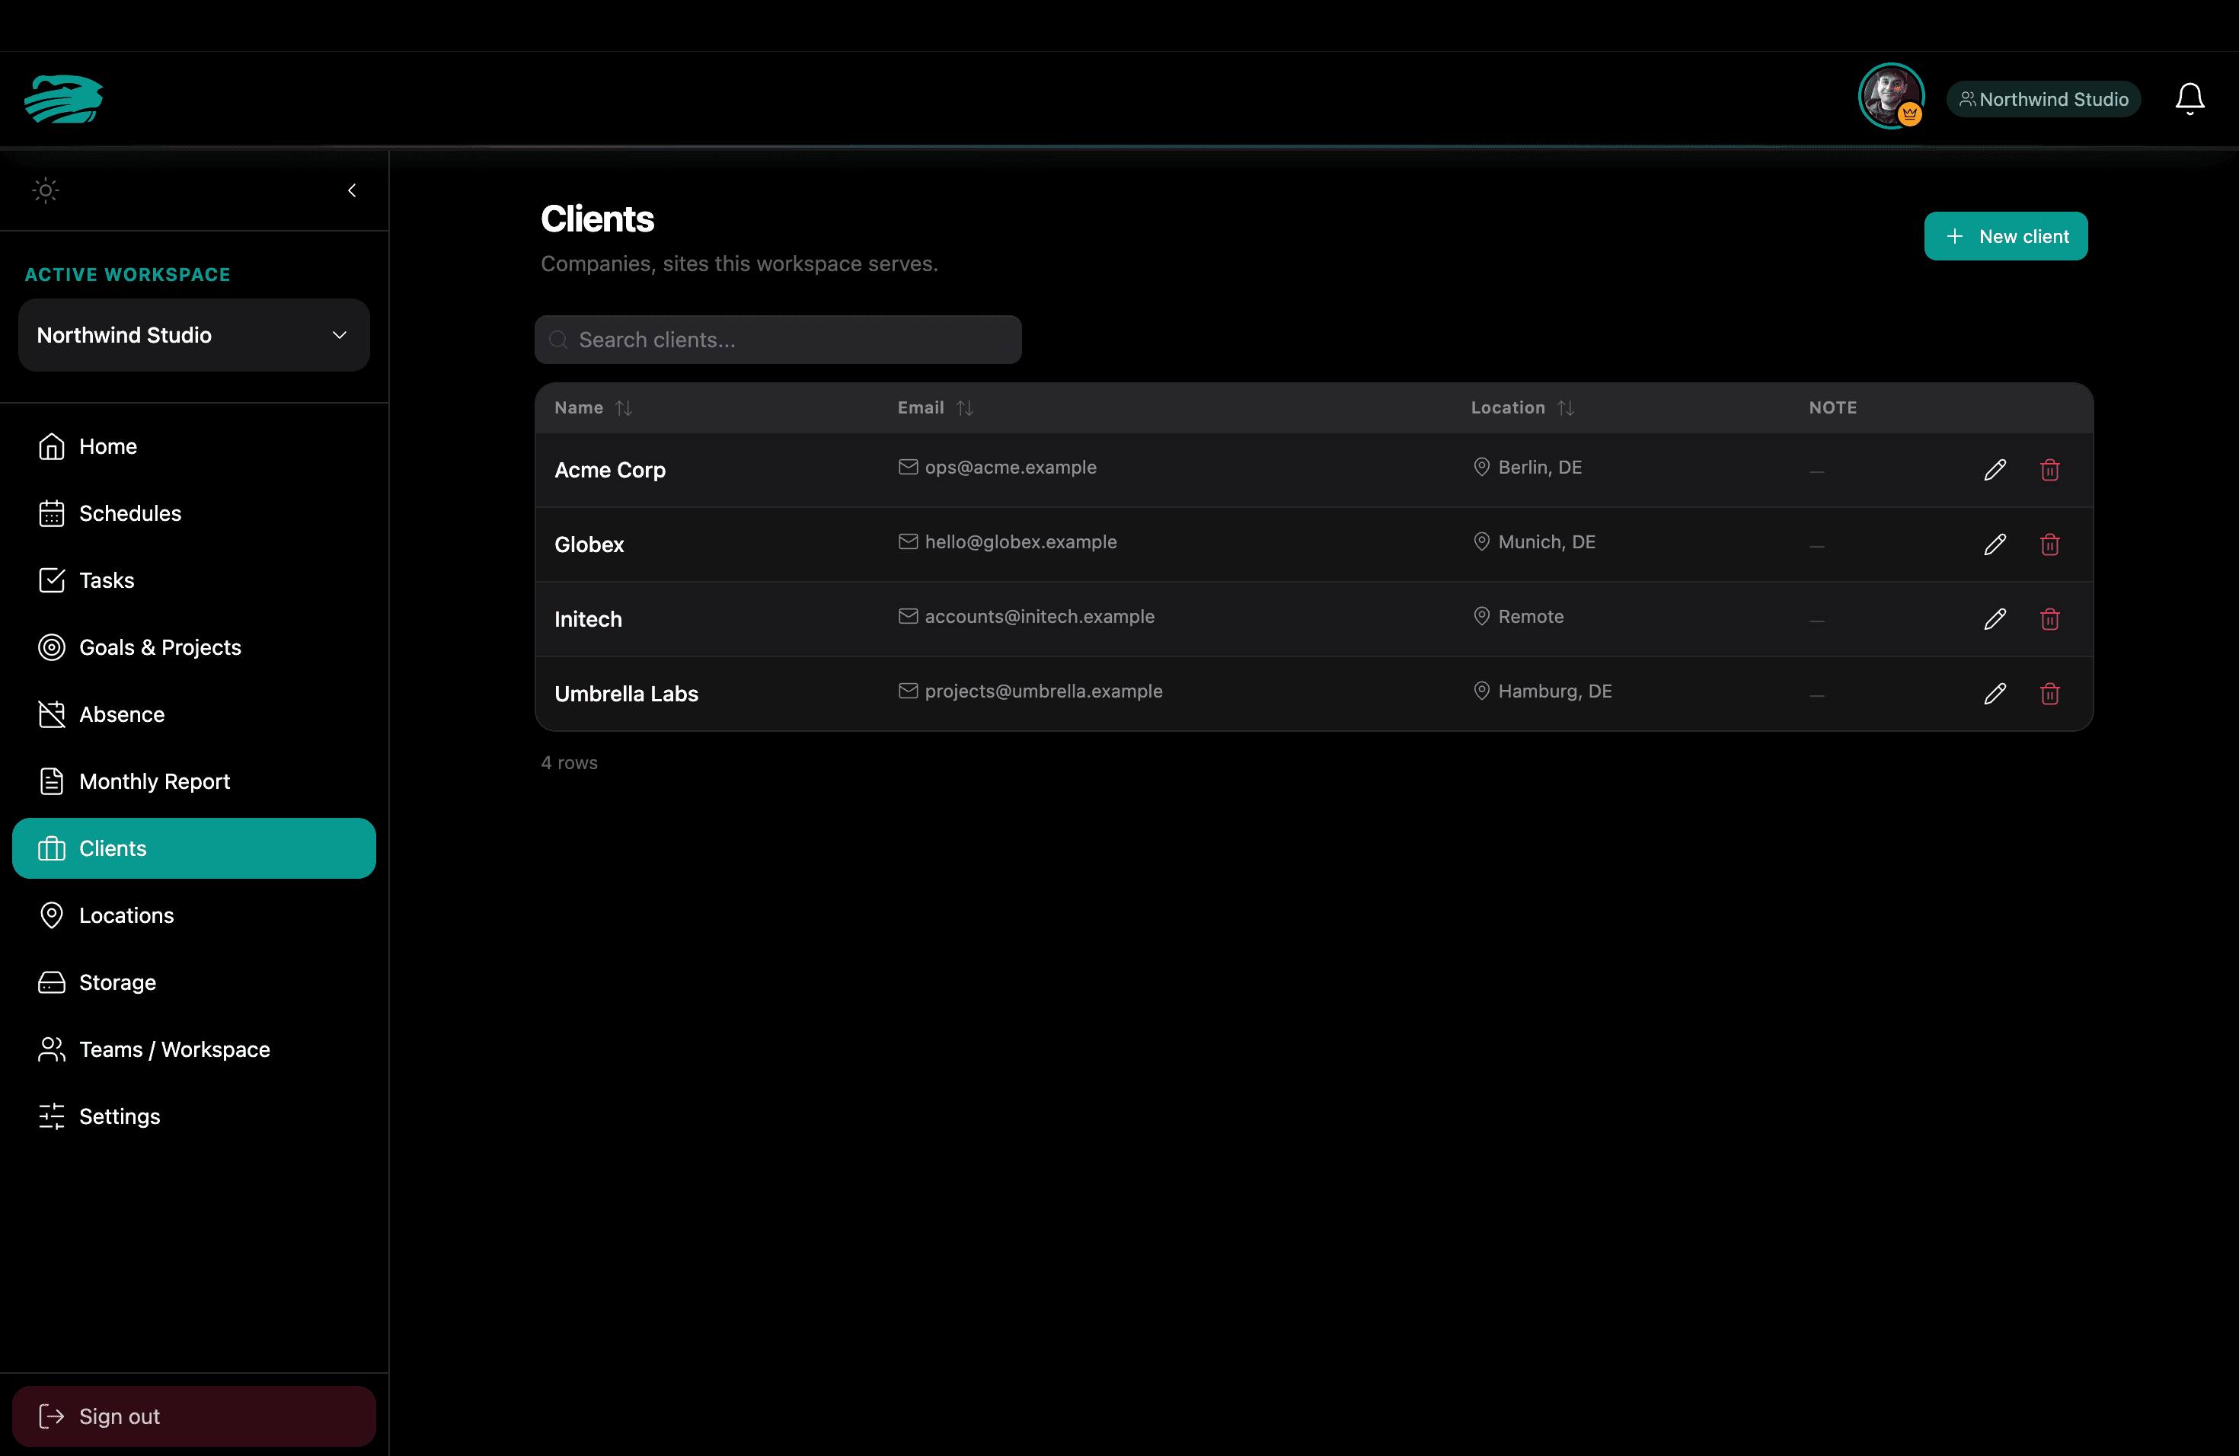Click the Remote location cell
Viewport: 2239px width, 1456px height.
[1530, 616]
